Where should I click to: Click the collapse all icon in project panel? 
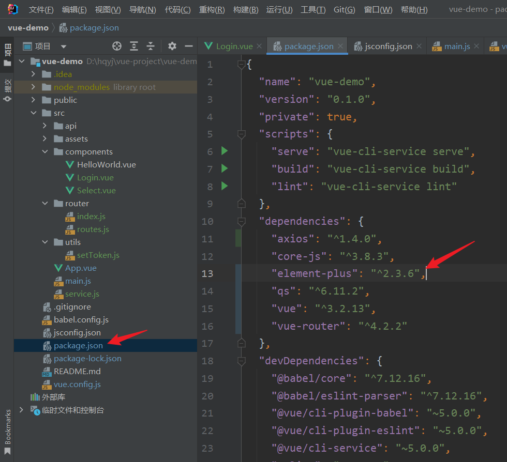click(151, 46)
